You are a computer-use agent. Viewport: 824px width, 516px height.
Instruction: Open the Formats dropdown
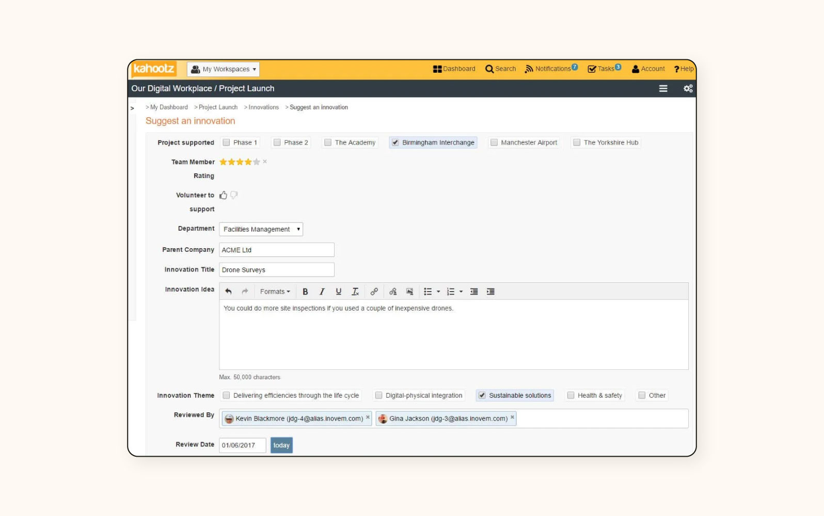tap(275, 292)
